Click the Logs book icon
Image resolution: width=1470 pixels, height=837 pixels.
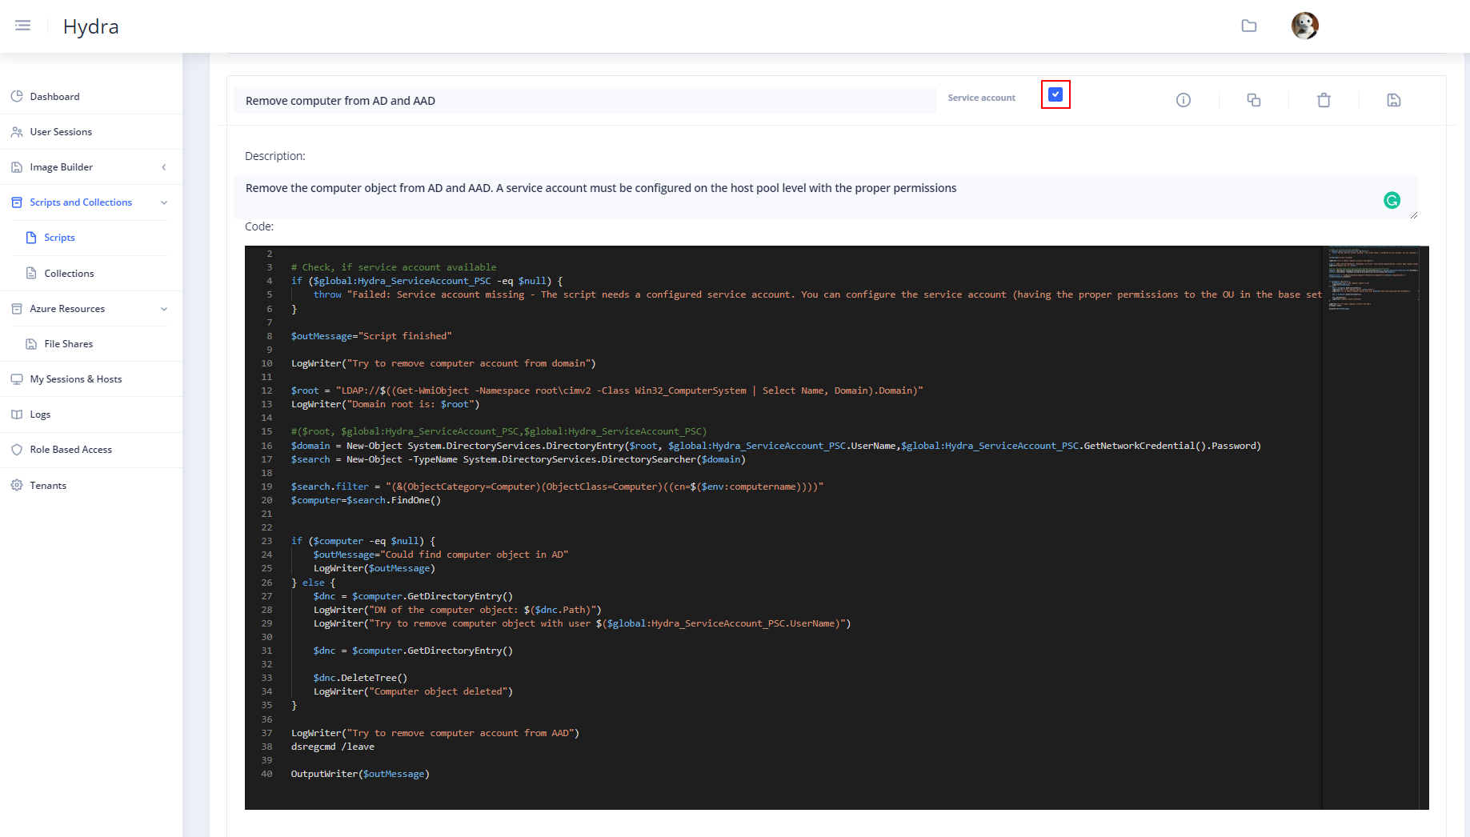pos(17,414)
